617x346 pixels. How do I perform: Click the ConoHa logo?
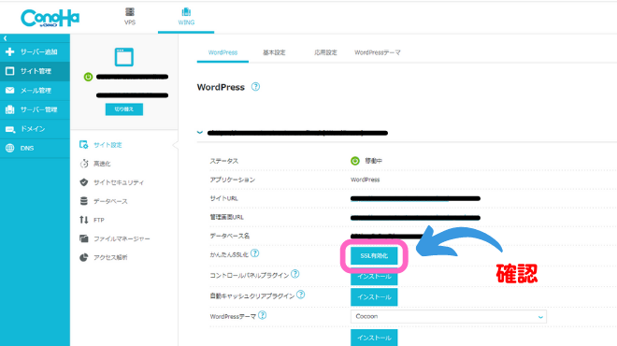point(50,18)
